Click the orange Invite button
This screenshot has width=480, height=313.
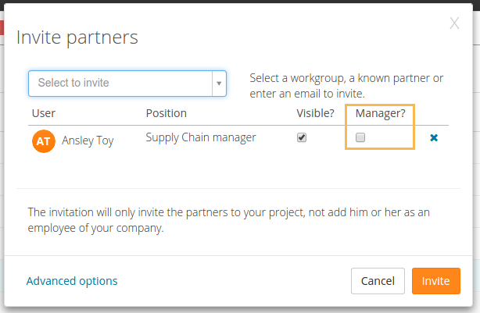(435, 281)
